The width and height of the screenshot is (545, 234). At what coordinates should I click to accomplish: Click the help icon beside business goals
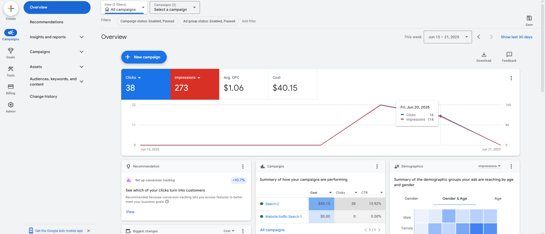167,202
